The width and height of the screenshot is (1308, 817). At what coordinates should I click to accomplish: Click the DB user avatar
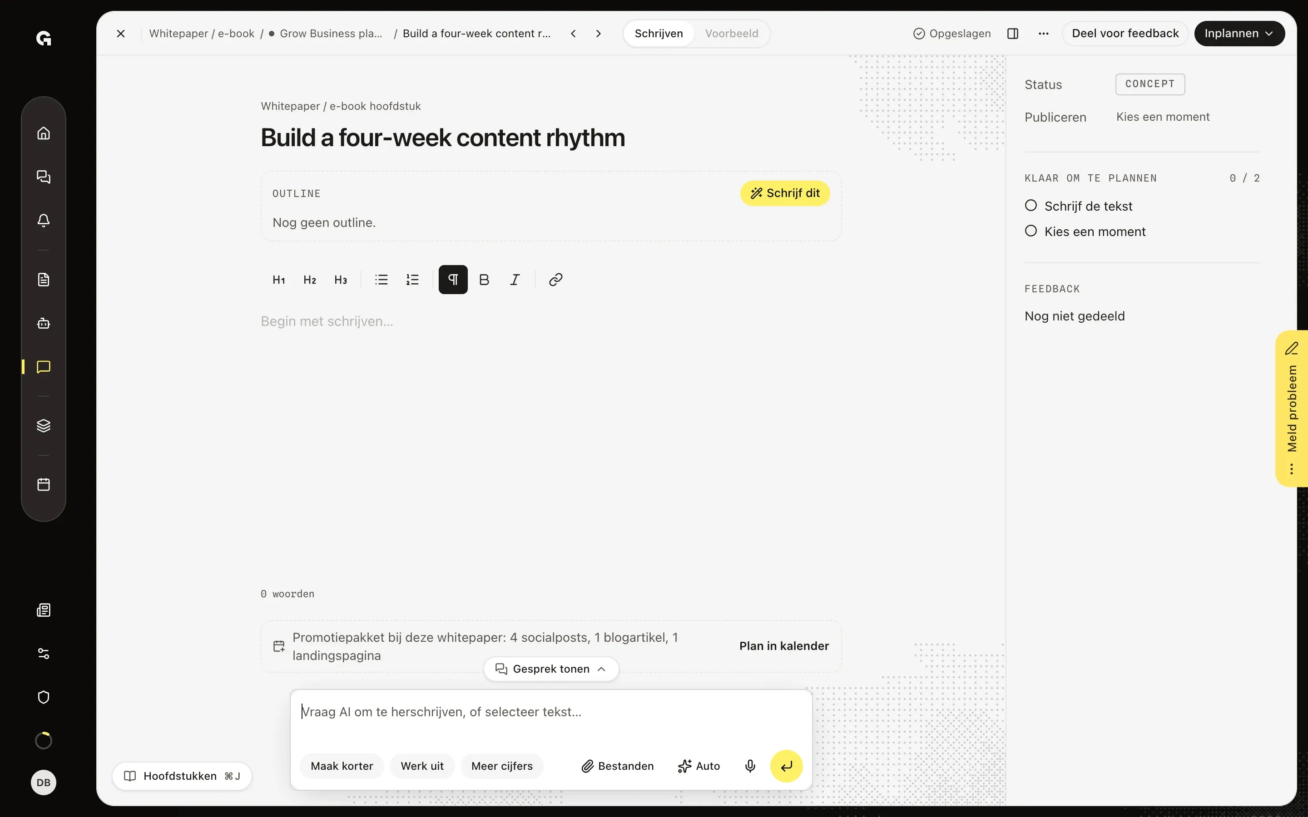pyautogui.click(x=43, y=783)
